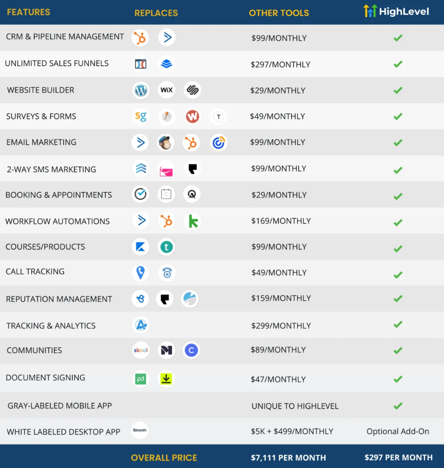Open the Skool icon in Communities row
The image size is (444, 468).
click(141, 350)
